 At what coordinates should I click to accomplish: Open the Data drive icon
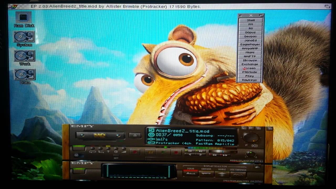pos(25,77)
